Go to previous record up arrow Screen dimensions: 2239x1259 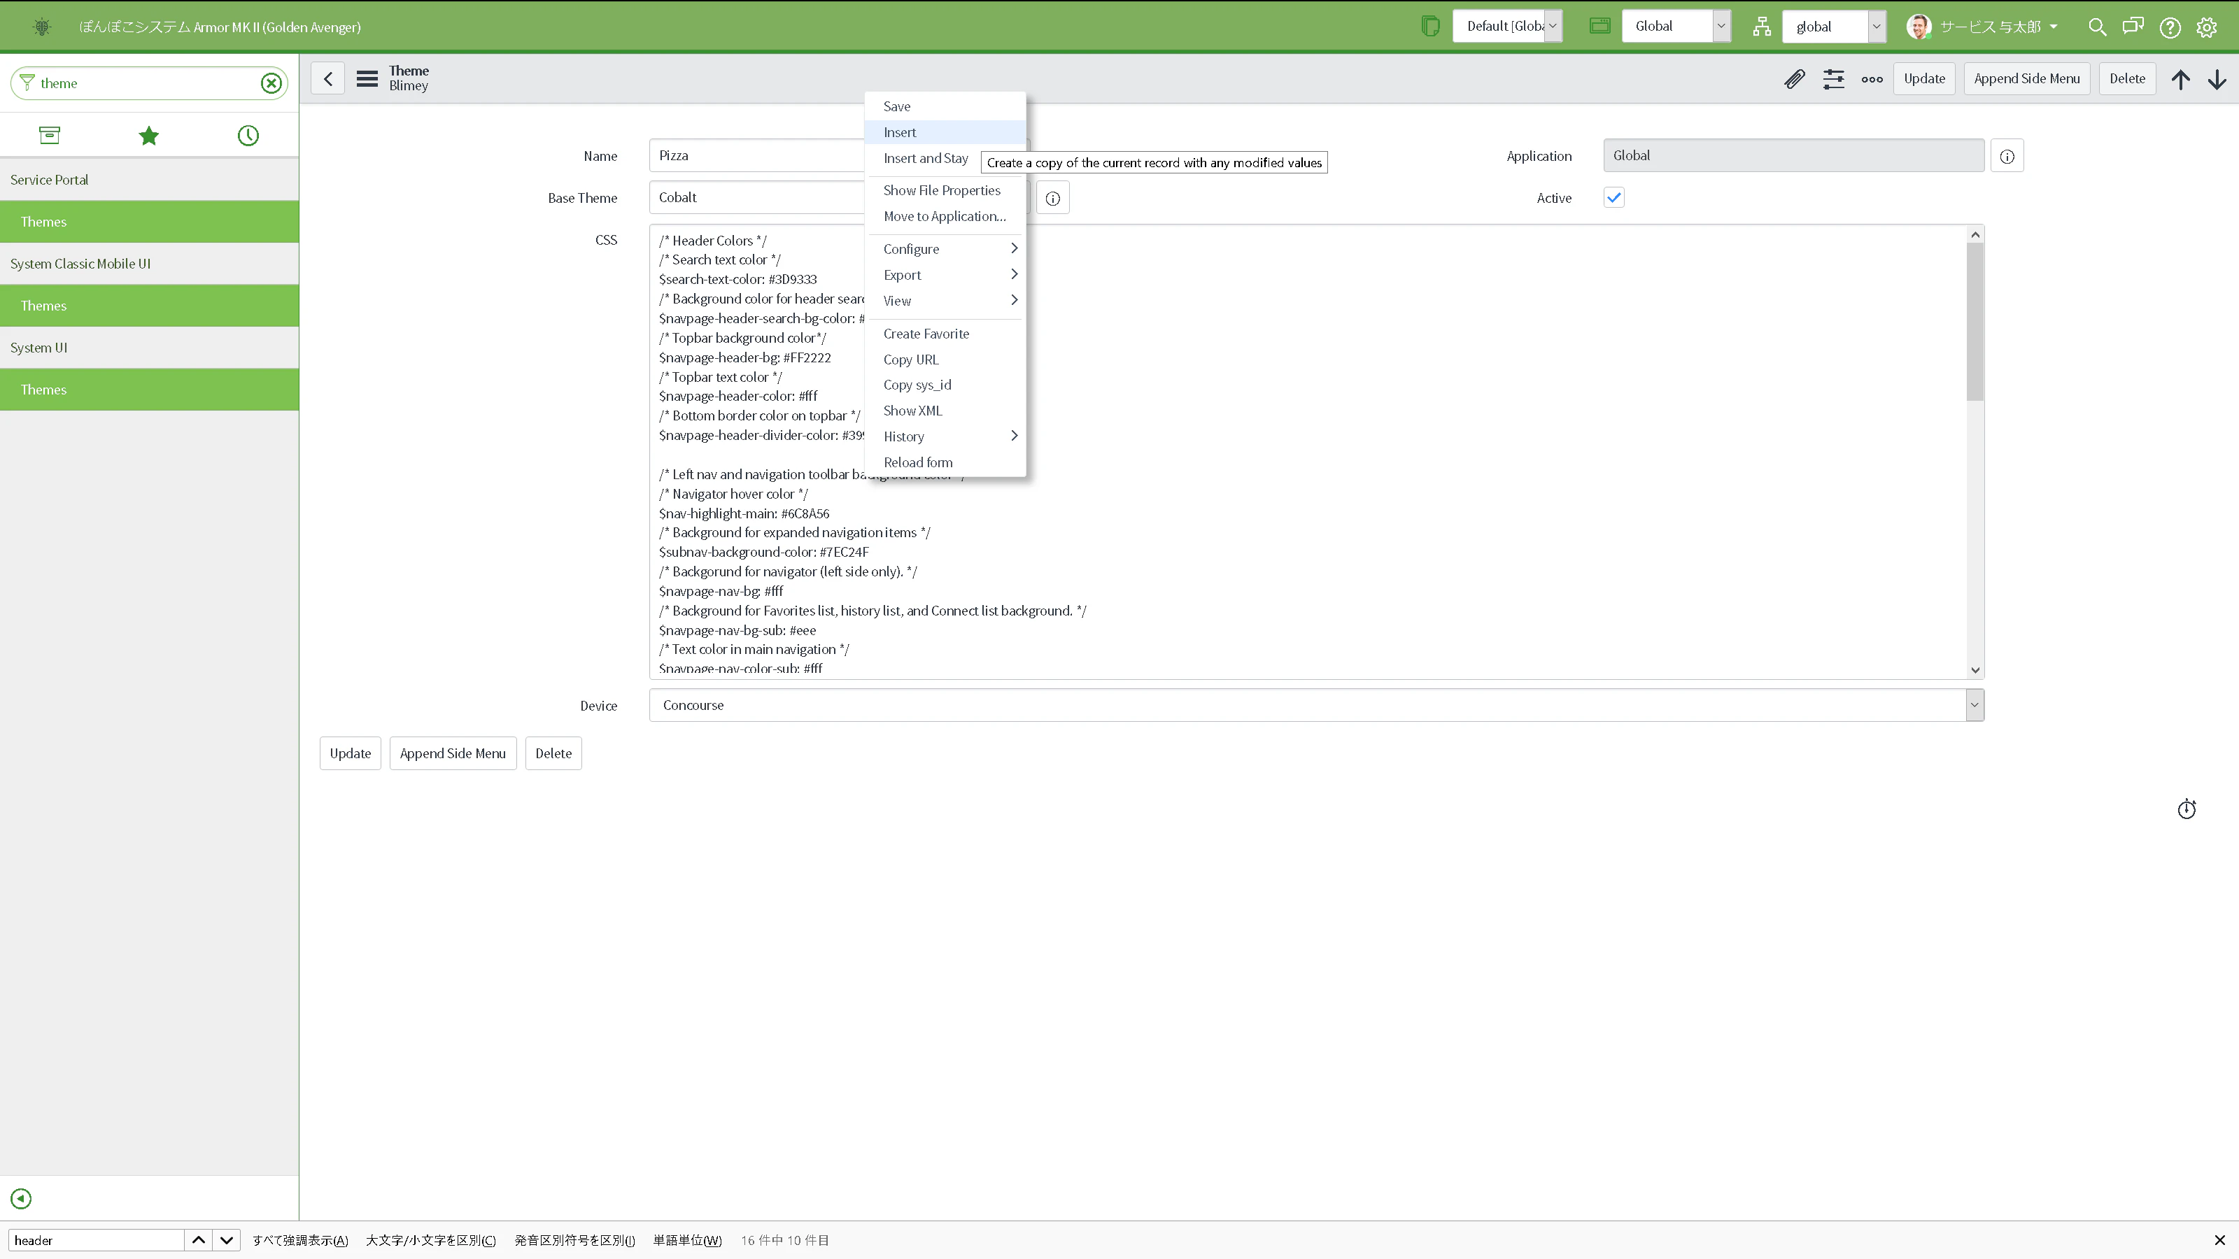click(x=2180, y=79)
